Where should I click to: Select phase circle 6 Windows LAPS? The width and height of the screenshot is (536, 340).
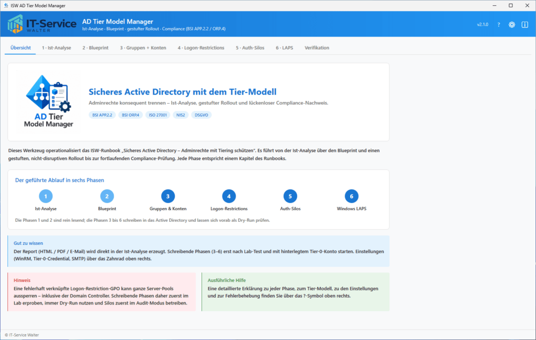click(351, 196)
